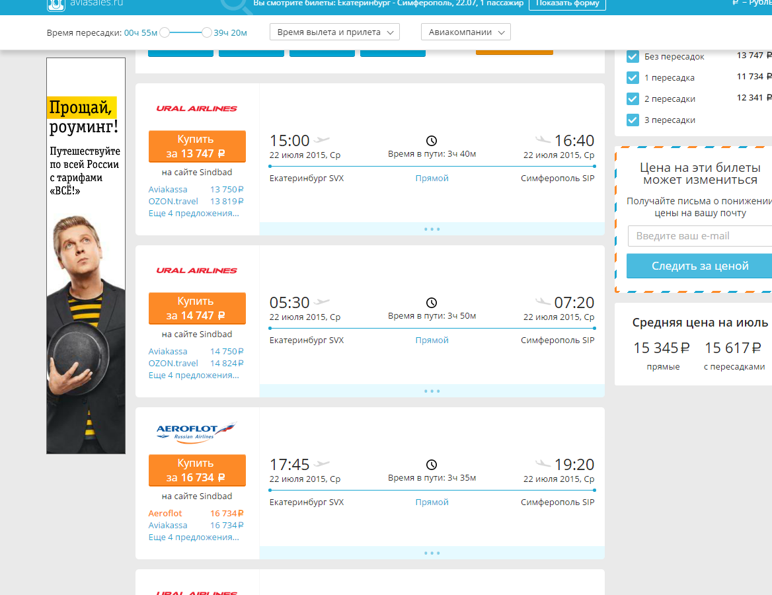
Task: Click the 'Следить за ценой' button
Action: click(x=699, y=266)
